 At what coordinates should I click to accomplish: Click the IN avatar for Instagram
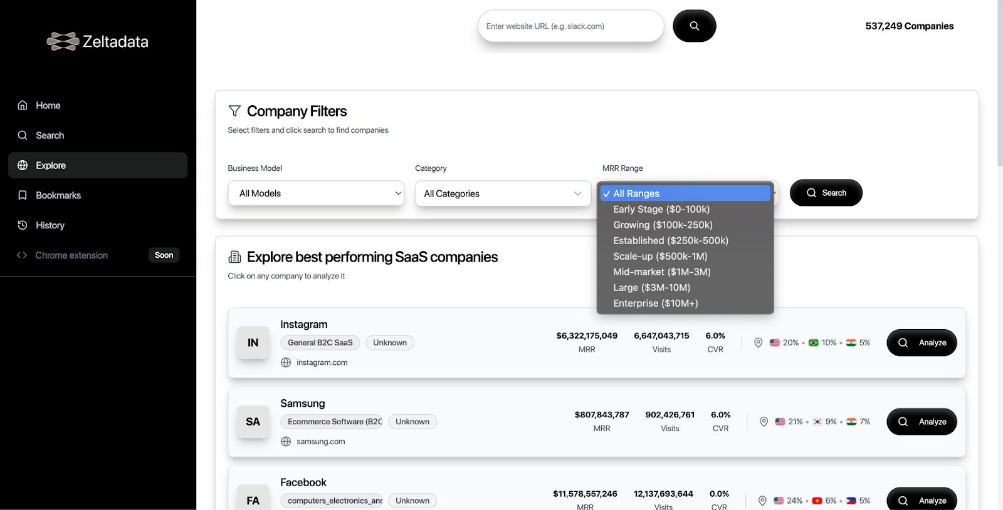253,342
